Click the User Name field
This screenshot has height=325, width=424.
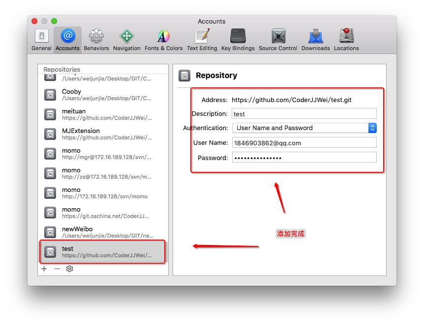click(x=304, y=142)
